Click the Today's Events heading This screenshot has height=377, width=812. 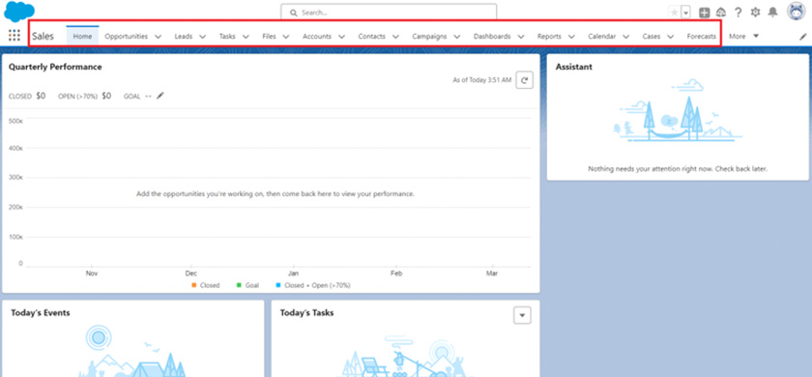coord(41,313)
